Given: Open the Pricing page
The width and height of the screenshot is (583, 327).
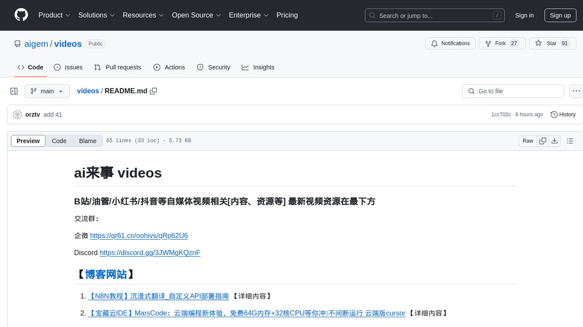Looking at the screenshot, I should 287,15.
